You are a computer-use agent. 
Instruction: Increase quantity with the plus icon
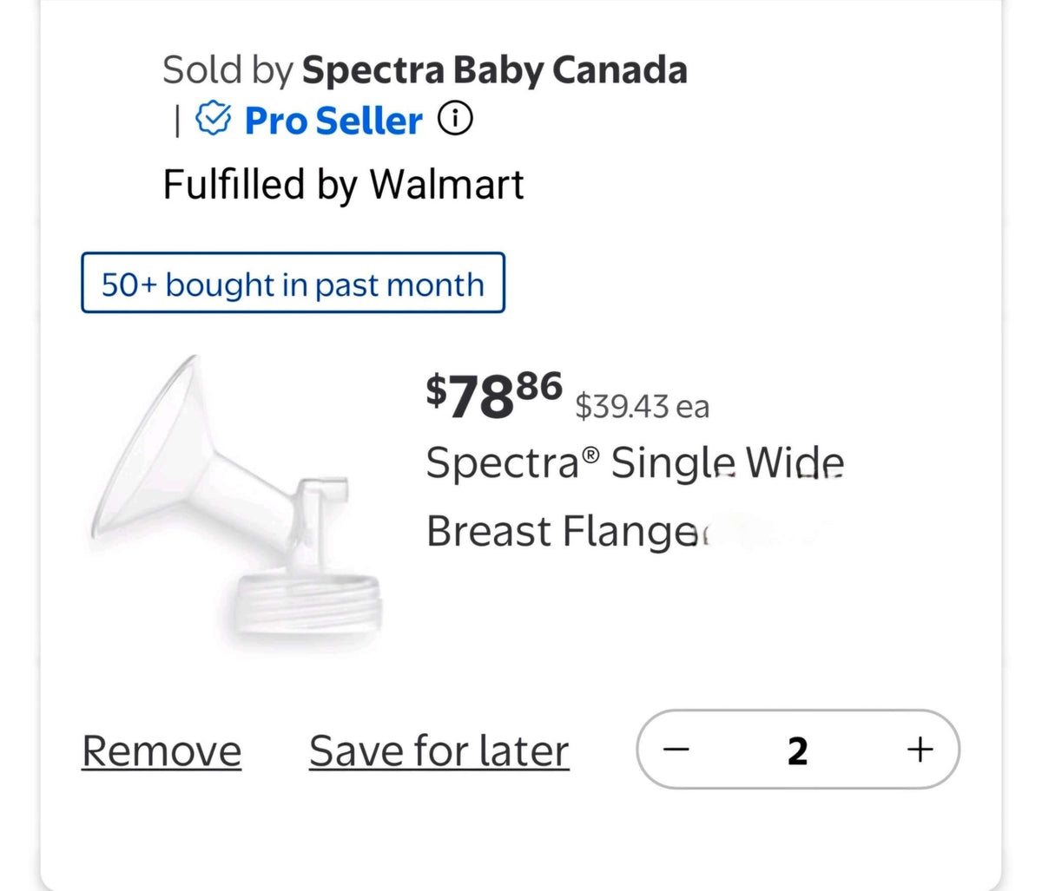pos(920,749)
